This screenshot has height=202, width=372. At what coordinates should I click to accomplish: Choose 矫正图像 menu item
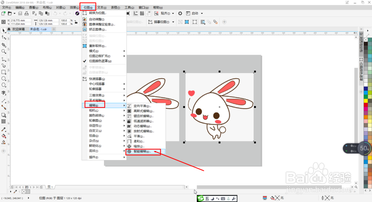pos(104,29)
